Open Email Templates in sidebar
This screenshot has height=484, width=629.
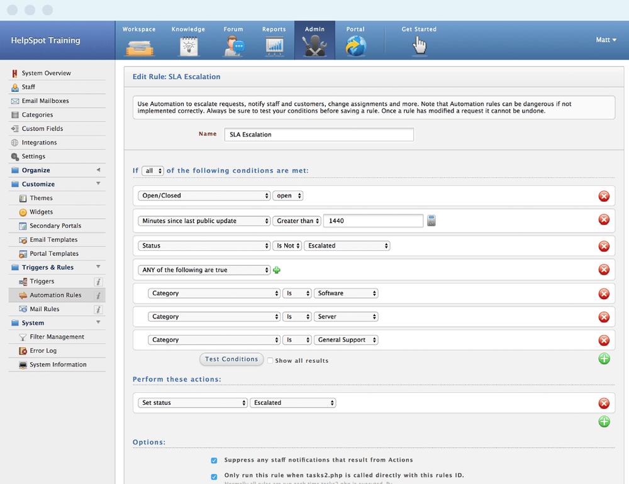[53, 240]
